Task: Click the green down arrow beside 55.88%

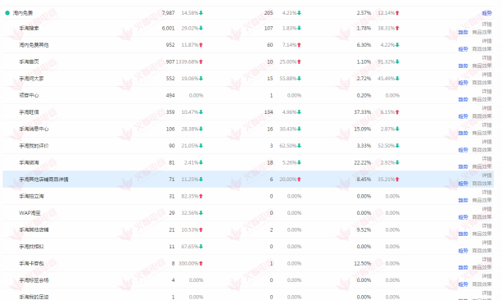Action: click(x=299, y=79)
